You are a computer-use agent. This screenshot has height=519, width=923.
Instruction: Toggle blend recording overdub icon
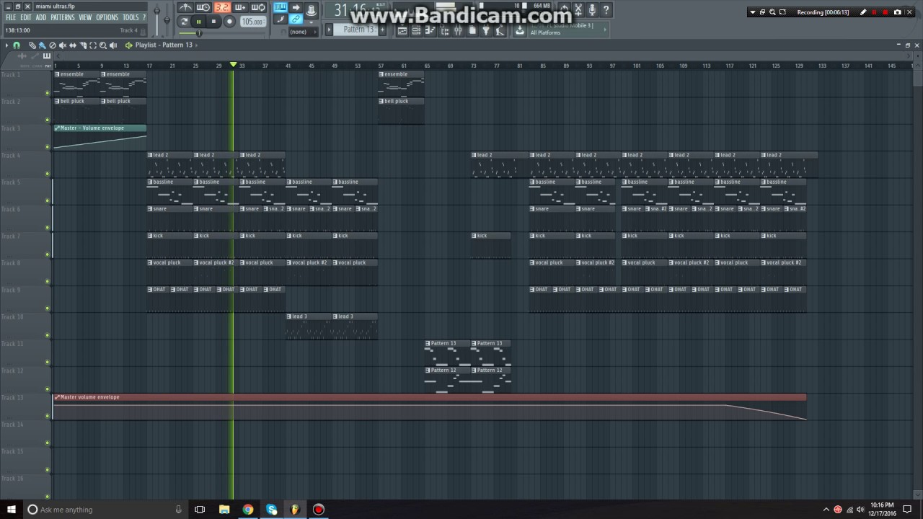240,7
